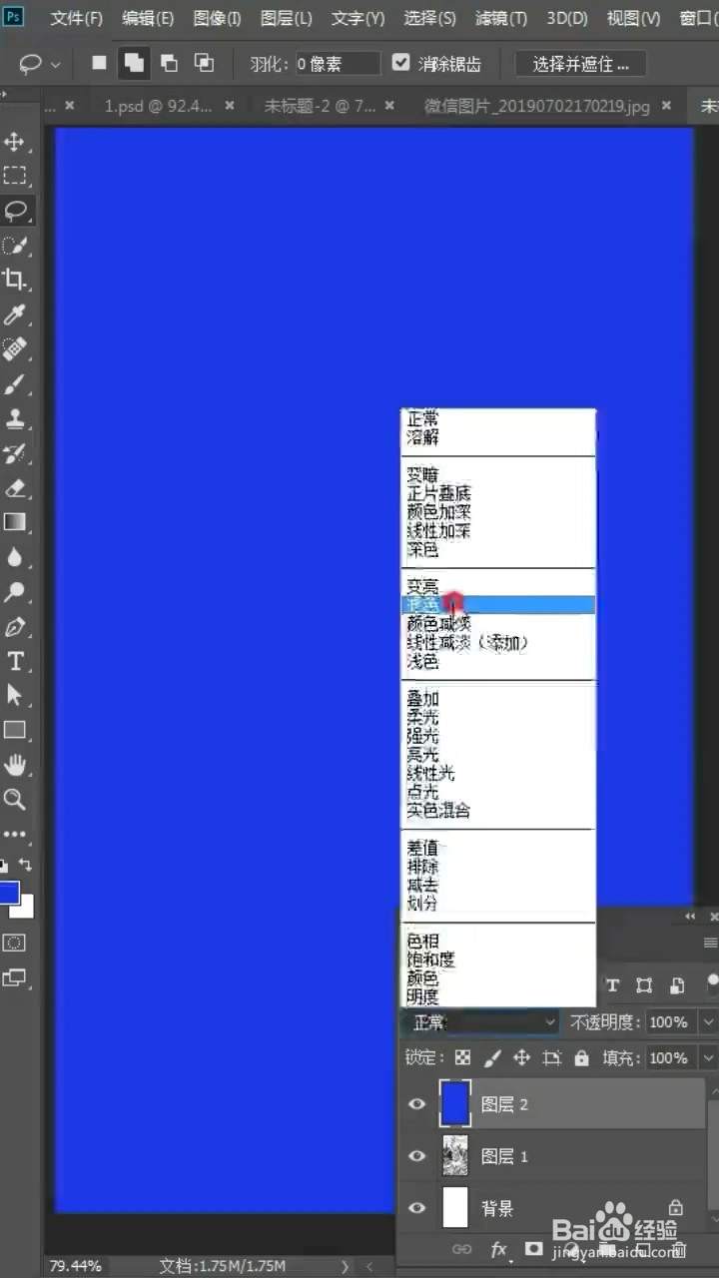719x1278 pixels.
Task: Open the Layers panel flyout menu
Action: click(x=710, y=943)
